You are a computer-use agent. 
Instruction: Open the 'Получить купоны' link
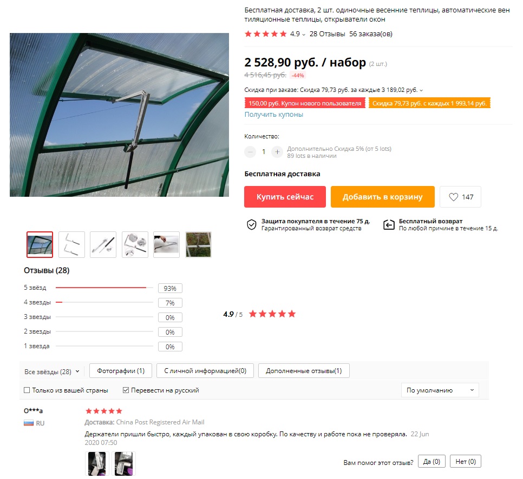[274, 114]
